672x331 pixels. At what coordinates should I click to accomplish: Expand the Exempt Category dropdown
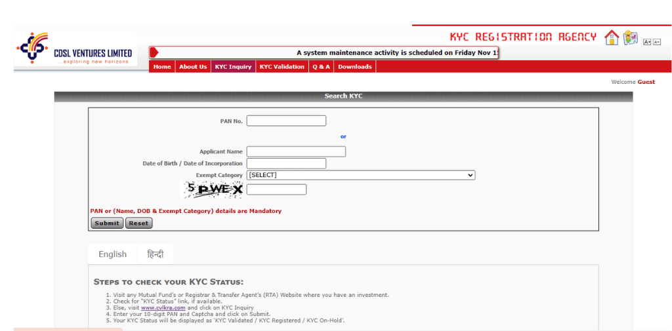click(x=361, y=175)
